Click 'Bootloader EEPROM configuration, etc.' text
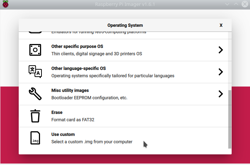 (x=89, y=98)
